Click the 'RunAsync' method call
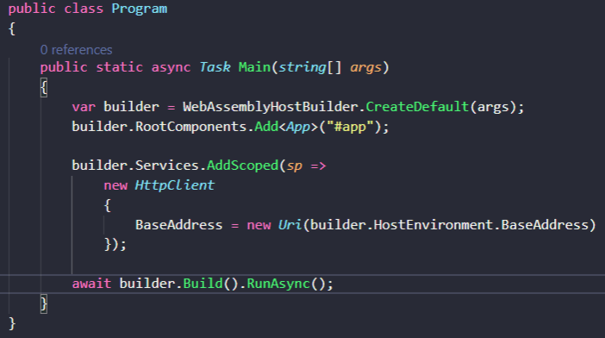This screenshot has height=338, width=605. click(x=278, y=284)
